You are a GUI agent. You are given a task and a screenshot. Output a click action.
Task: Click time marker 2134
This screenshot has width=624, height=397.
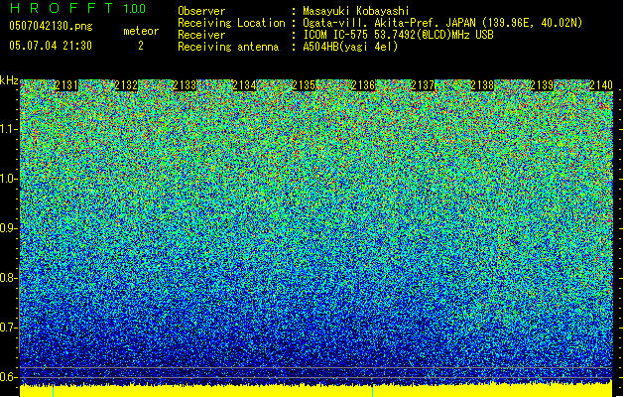[244, 85]
